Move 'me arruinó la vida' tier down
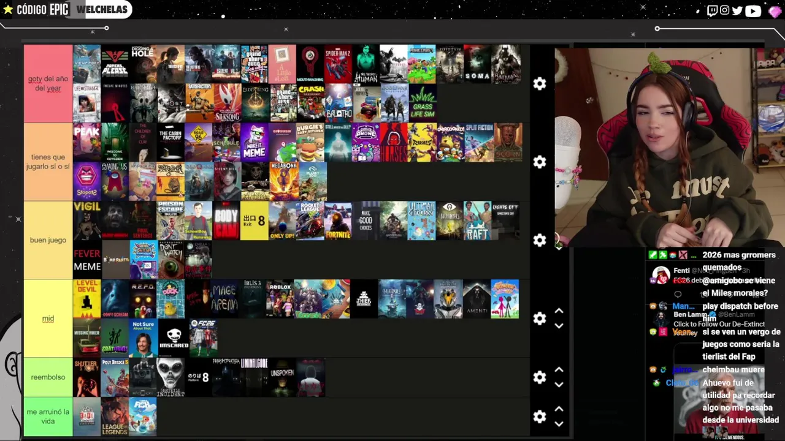Viewport: 785px width, 441px height. (x=559, y=424)
